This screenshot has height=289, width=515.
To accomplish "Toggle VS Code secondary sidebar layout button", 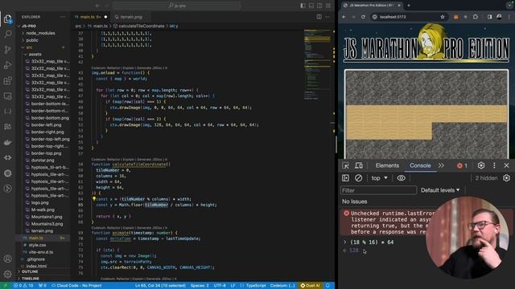I will (319, 6).
